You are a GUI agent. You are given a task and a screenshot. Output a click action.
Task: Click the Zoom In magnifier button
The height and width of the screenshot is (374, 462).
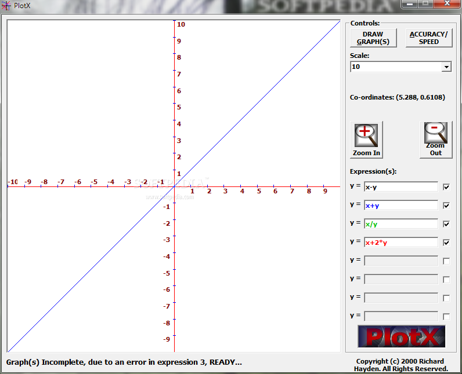coord(366,140)
